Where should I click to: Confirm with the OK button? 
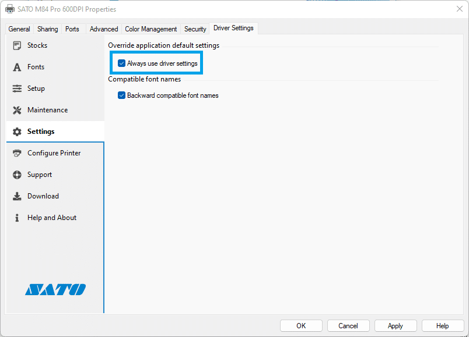pos(301,326)
